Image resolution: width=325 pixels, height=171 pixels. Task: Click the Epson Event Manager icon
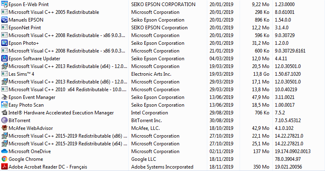click(x=4, y=97)
